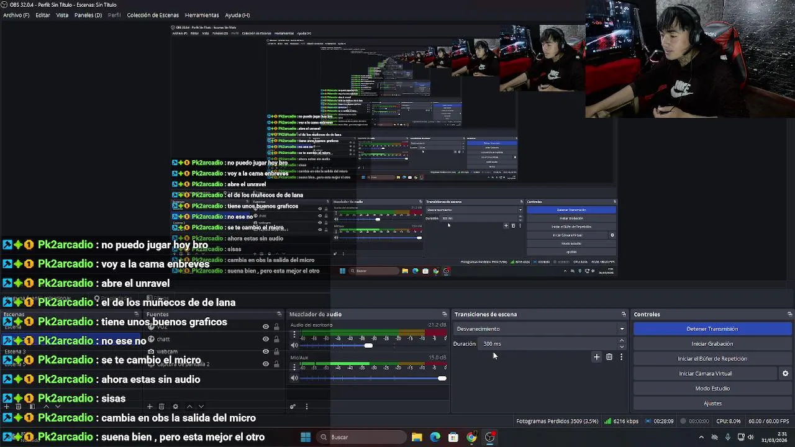Viewport: 795px width, 447px height.
Task: Click OBS Studio icon in taskbar
Action: (490, 437)
